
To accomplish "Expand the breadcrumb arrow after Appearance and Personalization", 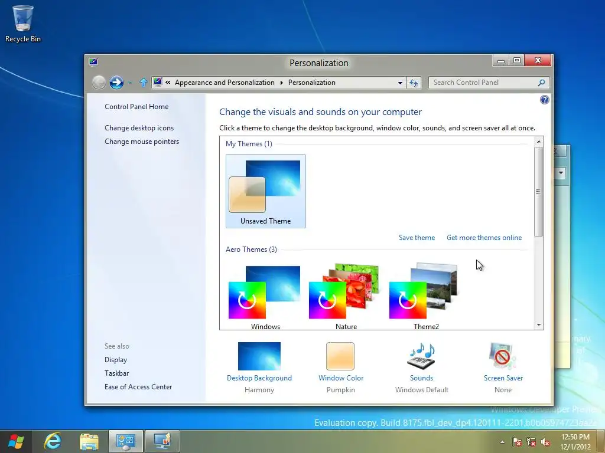I will point(281,83).
